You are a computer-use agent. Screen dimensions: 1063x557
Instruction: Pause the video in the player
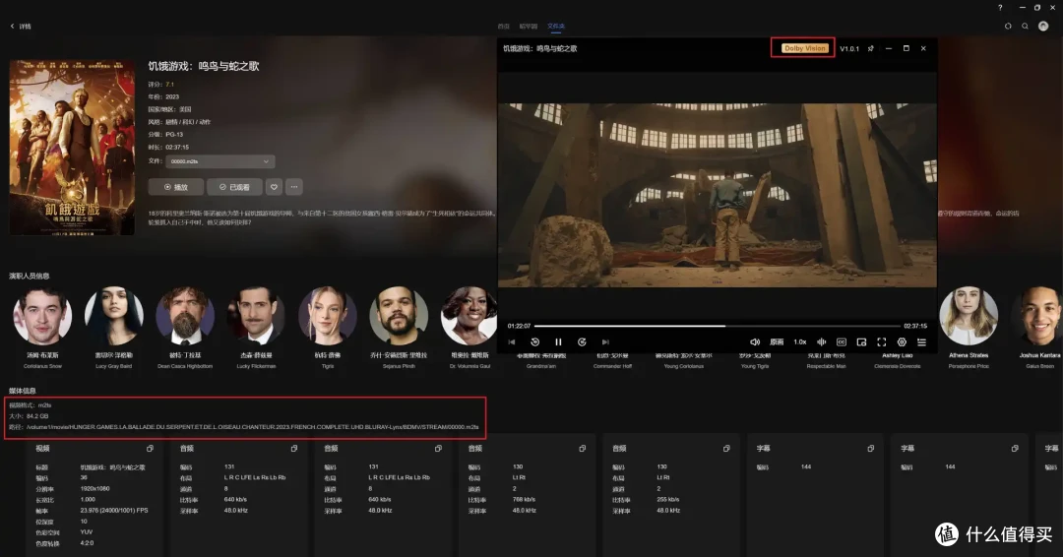click(x=558, y=342)
